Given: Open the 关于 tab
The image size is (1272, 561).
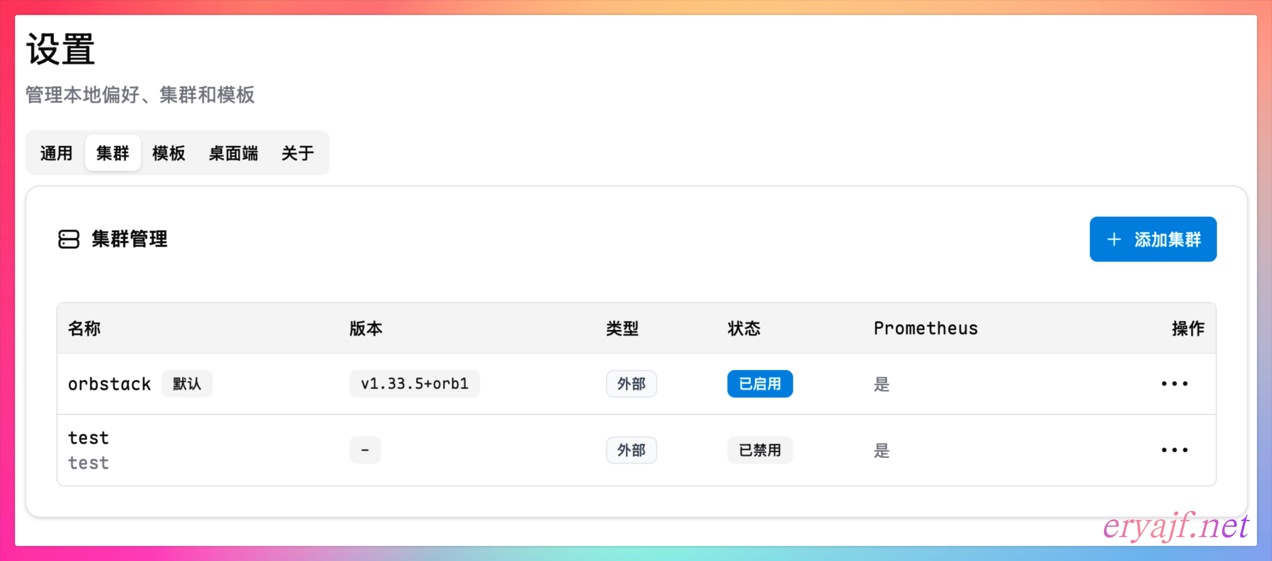Looking at the screenshot, I should [297, 153].
